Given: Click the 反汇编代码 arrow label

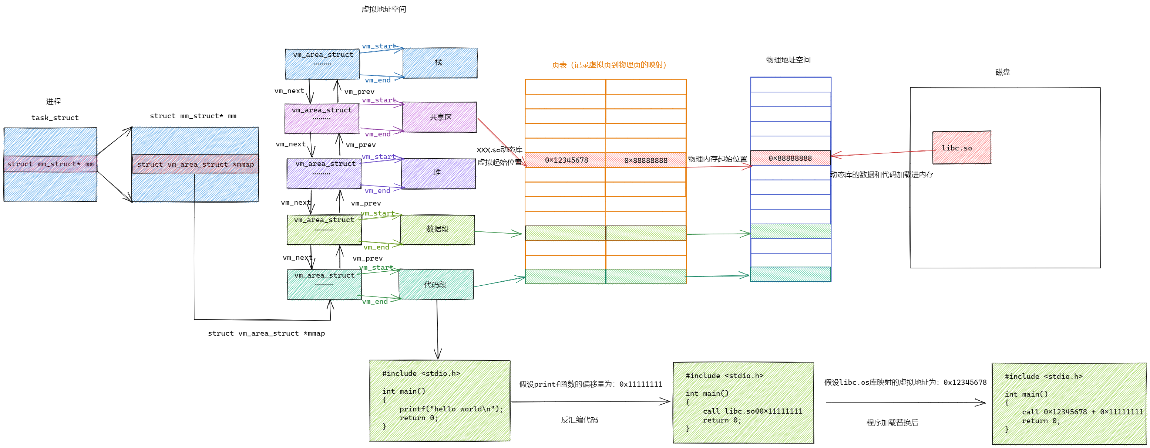Looking at the screenshot, I should (x=579, y=420).
